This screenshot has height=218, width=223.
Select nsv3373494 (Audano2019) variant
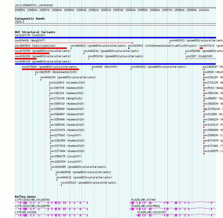[67, 151]
